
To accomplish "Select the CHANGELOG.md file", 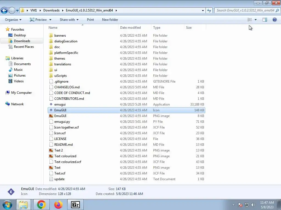I will tap(126, 87).
